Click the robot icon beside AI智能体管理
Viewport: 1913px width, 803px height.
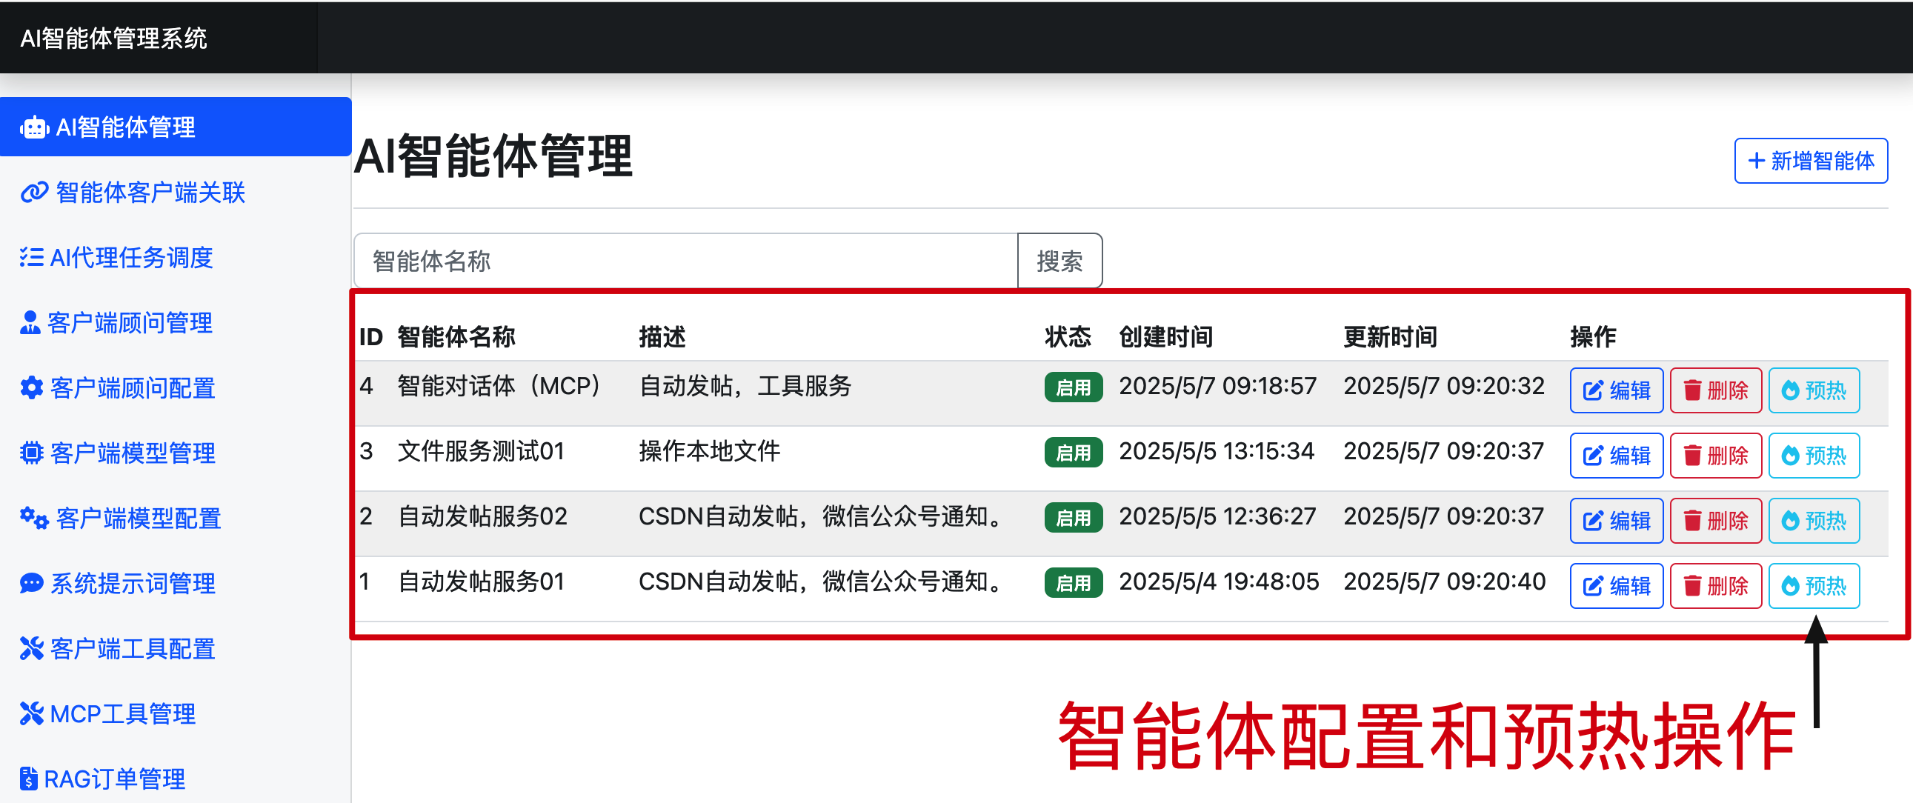pyautogui.click(x=34, y=127)
